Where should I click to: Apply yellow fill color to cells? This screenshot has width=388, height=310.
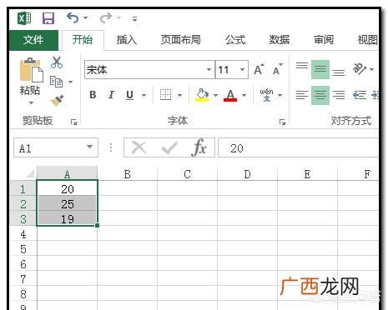202,95
